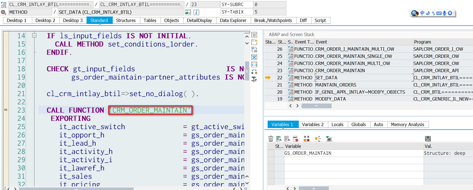Screen dimensions: 473x190
Task: Click the moon icon in floating input toolbar
Action: tap(428, 13)
